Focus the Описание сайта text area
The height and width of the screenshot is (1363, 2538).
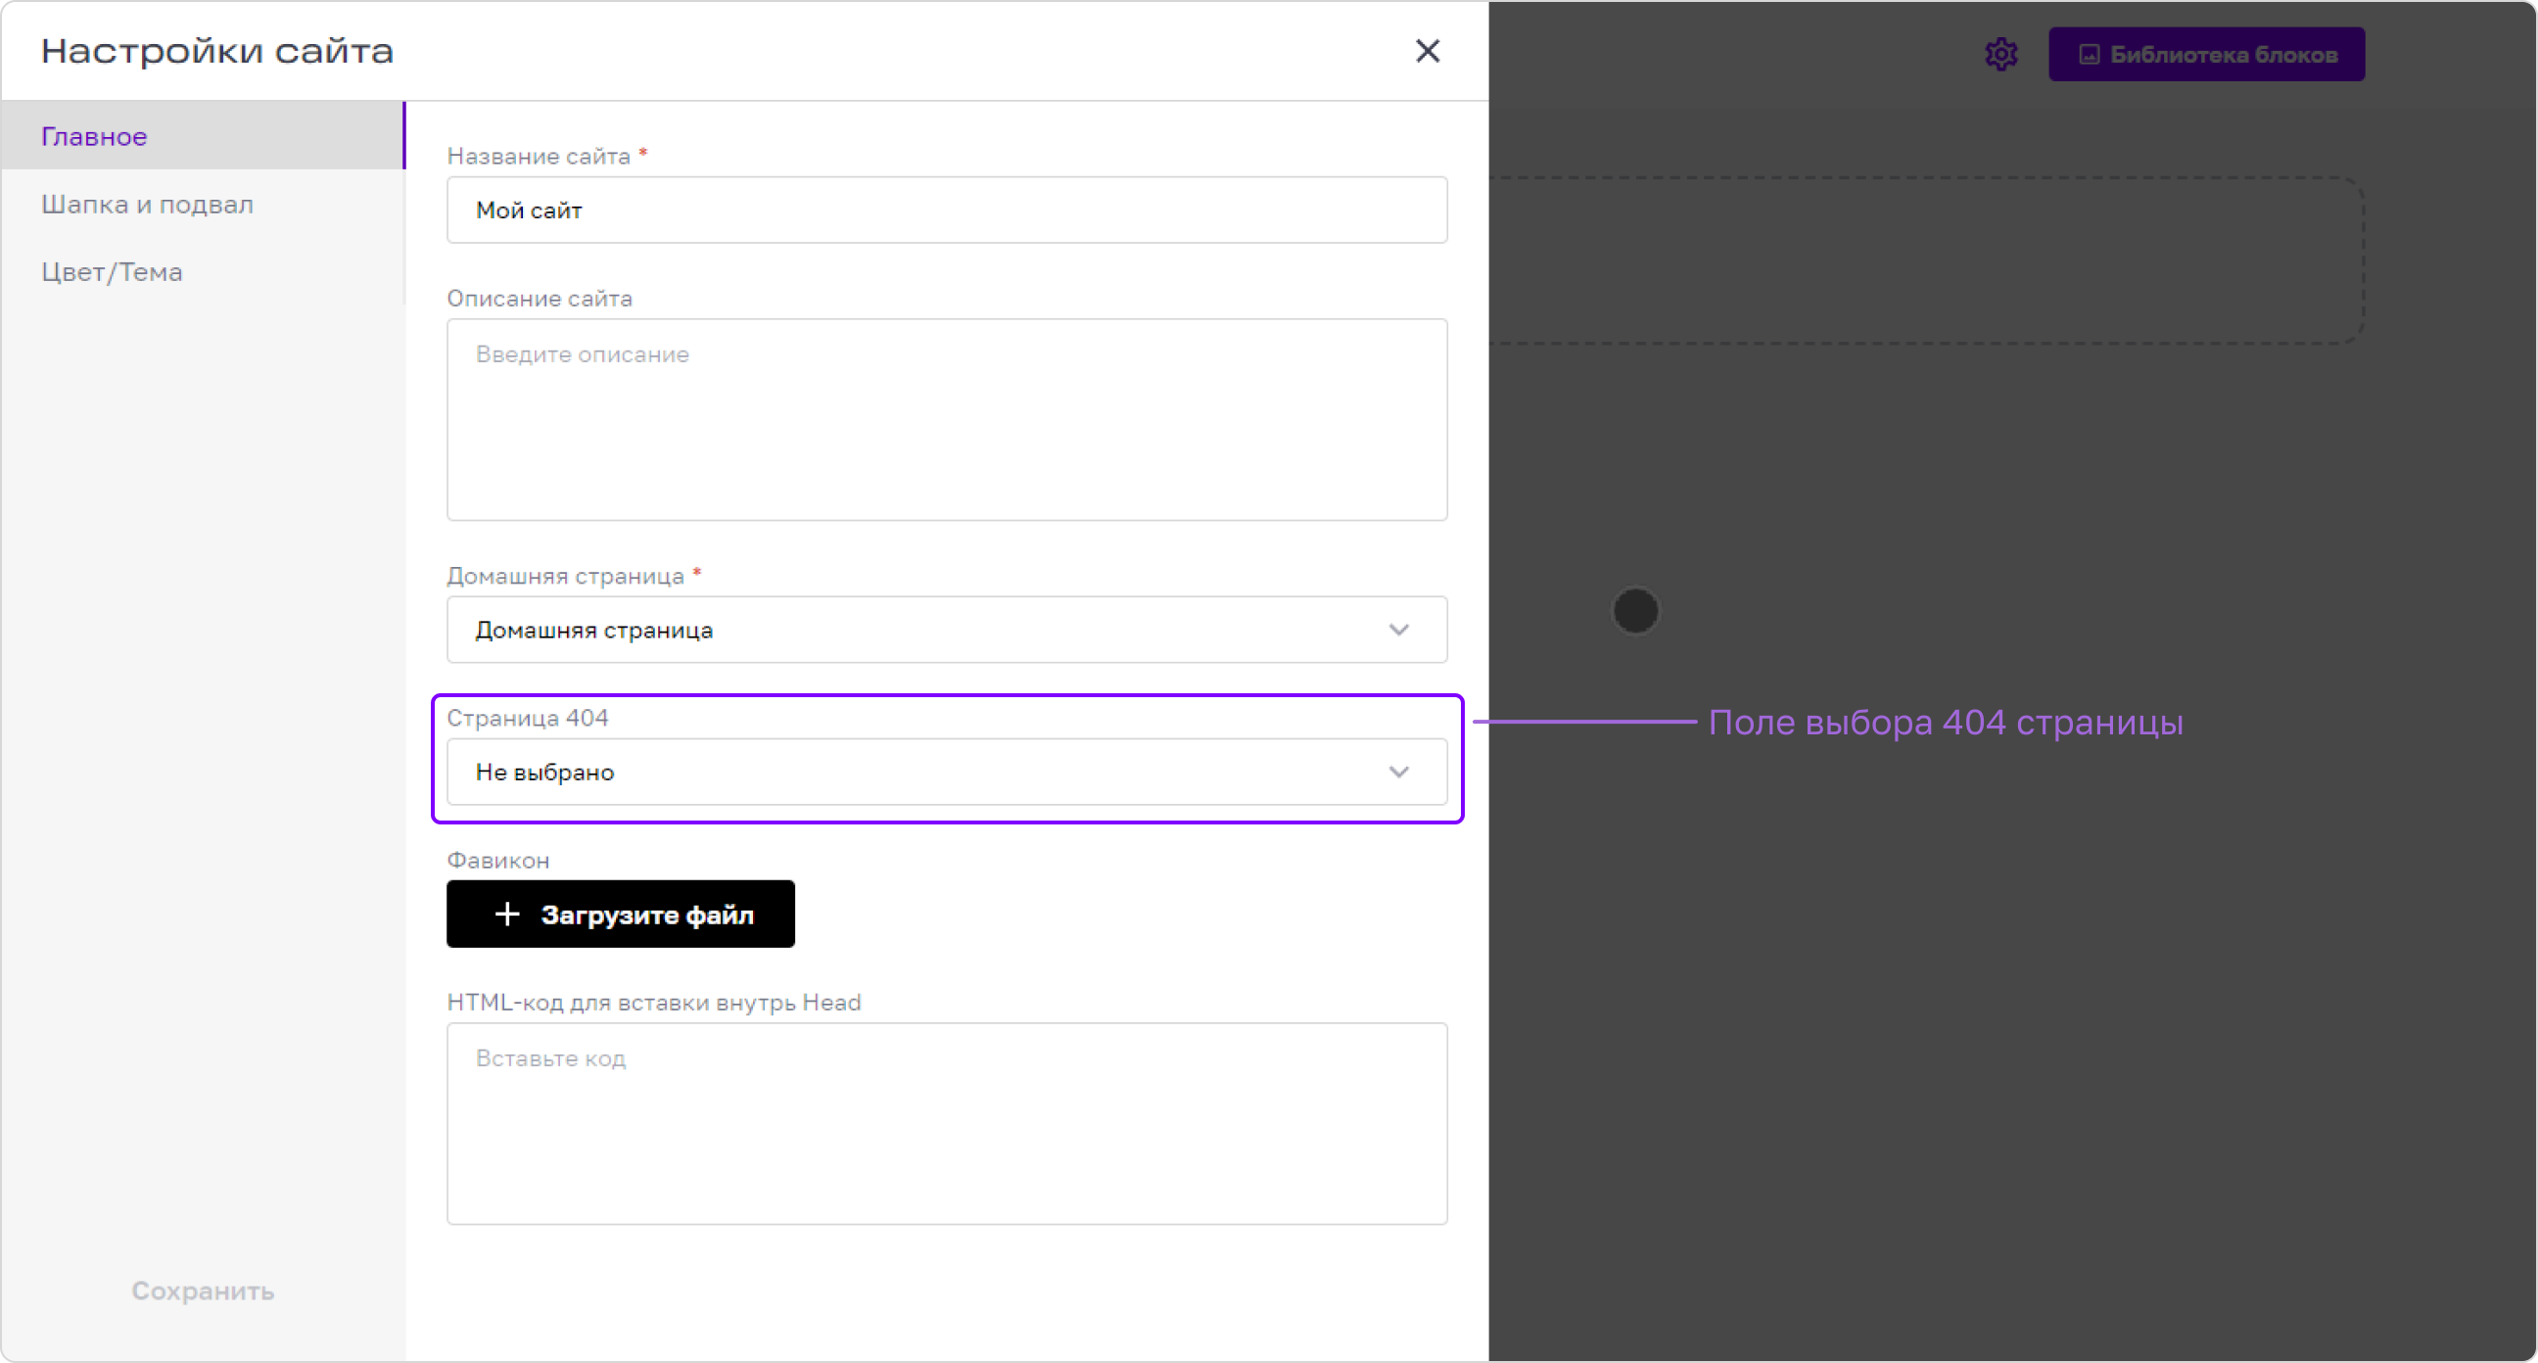[946, 420]
